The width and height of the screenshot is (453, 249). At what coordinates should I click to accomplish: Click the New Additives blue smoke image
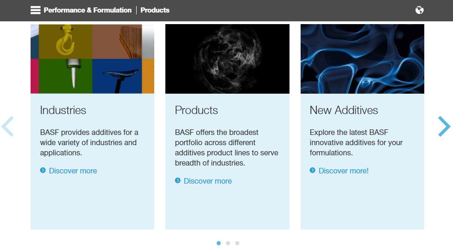click(x=362, y=59)
